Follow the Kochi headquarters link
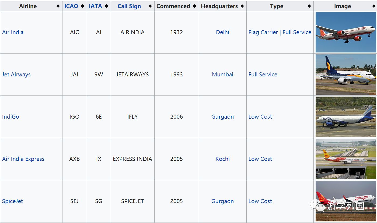 coord(222,159)
